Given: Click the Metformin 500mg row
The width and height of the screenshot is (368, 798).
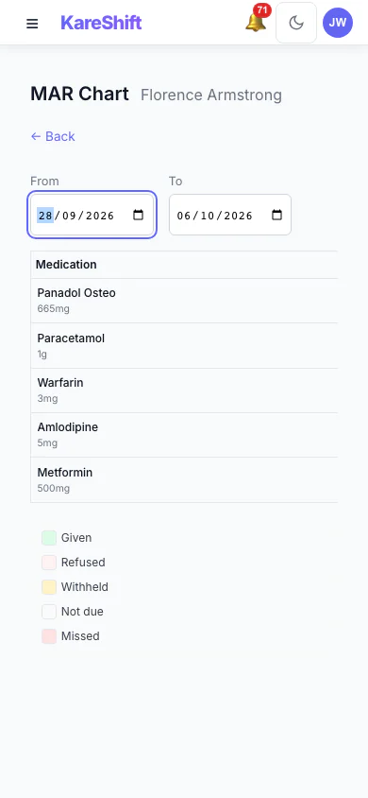Looking at the screenshot, I should (x=184, y=480).
